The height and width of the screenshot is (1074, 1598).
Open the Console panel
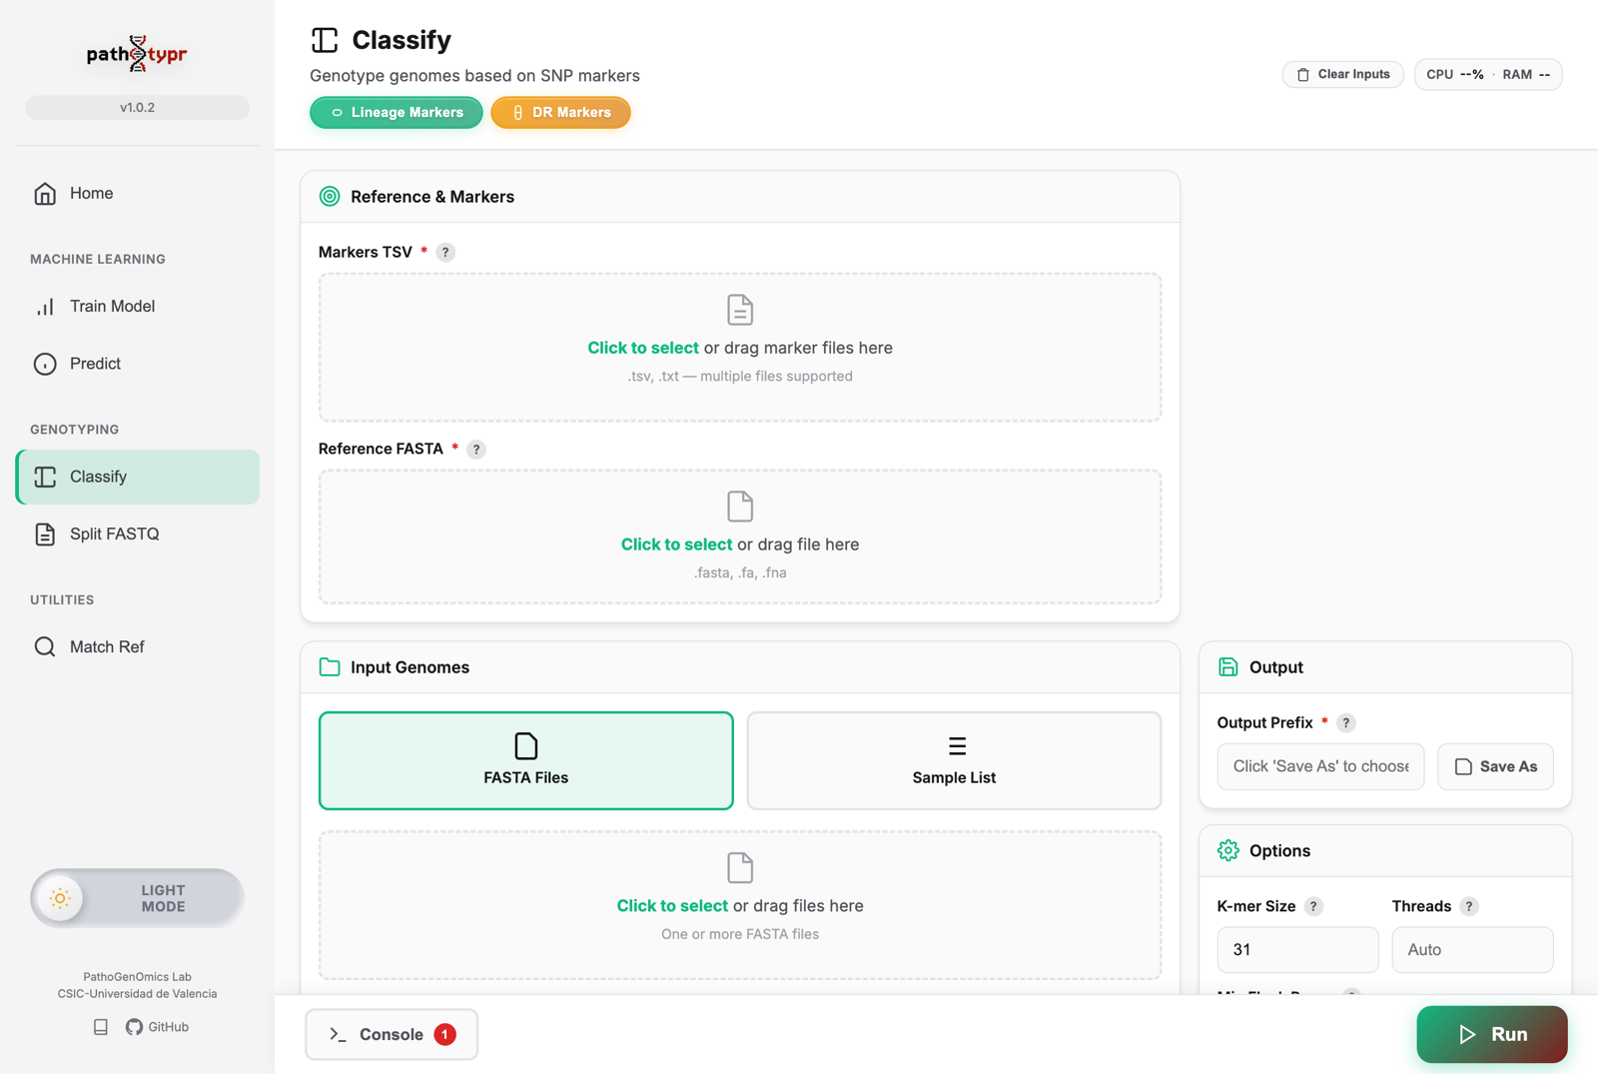pyautogui.click(x=392, y=1034)
